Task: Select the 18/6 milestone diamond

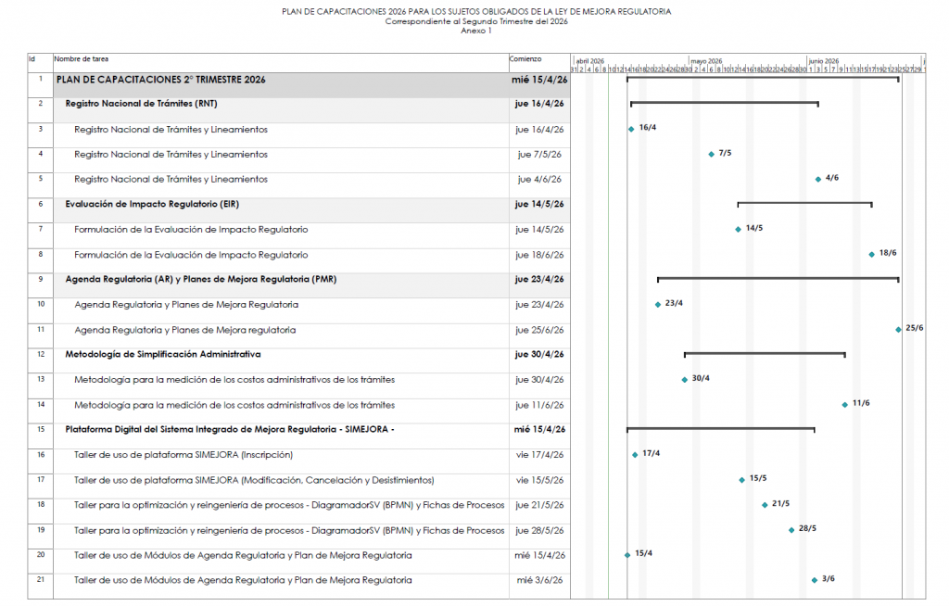Action: [x=871, y=254]
